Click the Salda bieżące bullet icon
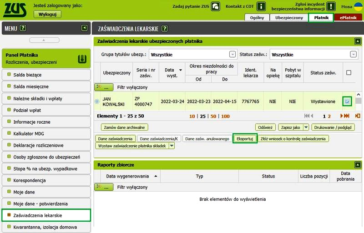Image resolution: width=364 pixels, height=233 pixels. (x=9, y=75)
